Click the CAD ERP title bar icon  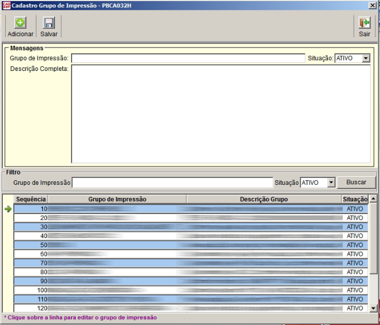tap(6, 6)
